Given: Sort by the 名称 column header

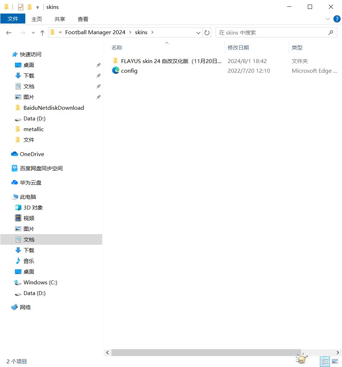Looking at the screenshot, I should 117,47.
